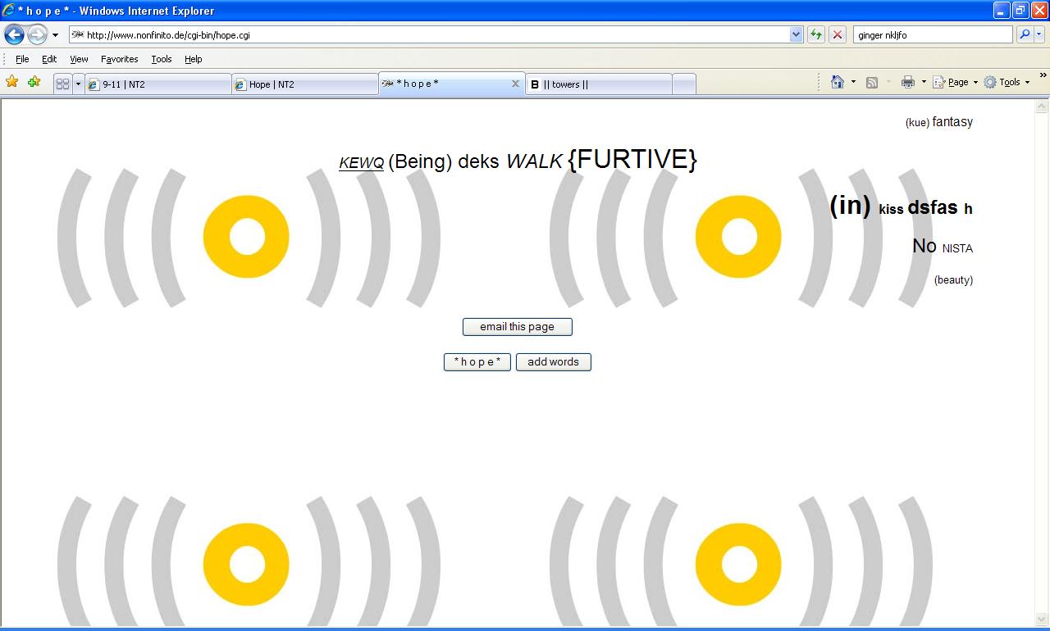Click the word '(Being)'
The image size is (1050, 631).
tap(420, 161)
